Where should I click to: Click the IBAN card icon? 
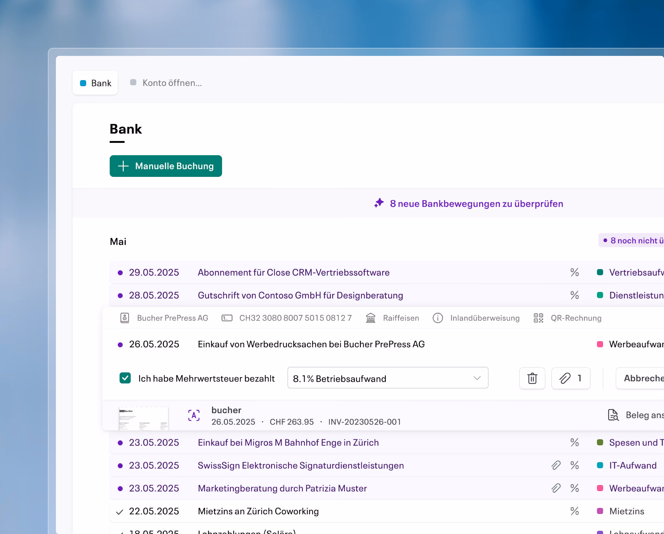coord(227,318)
